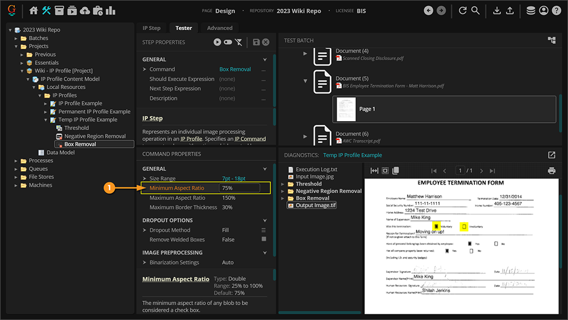Click the refresh icon in the top bar
The width and height of the screenshot is (568, 320).
462,11
